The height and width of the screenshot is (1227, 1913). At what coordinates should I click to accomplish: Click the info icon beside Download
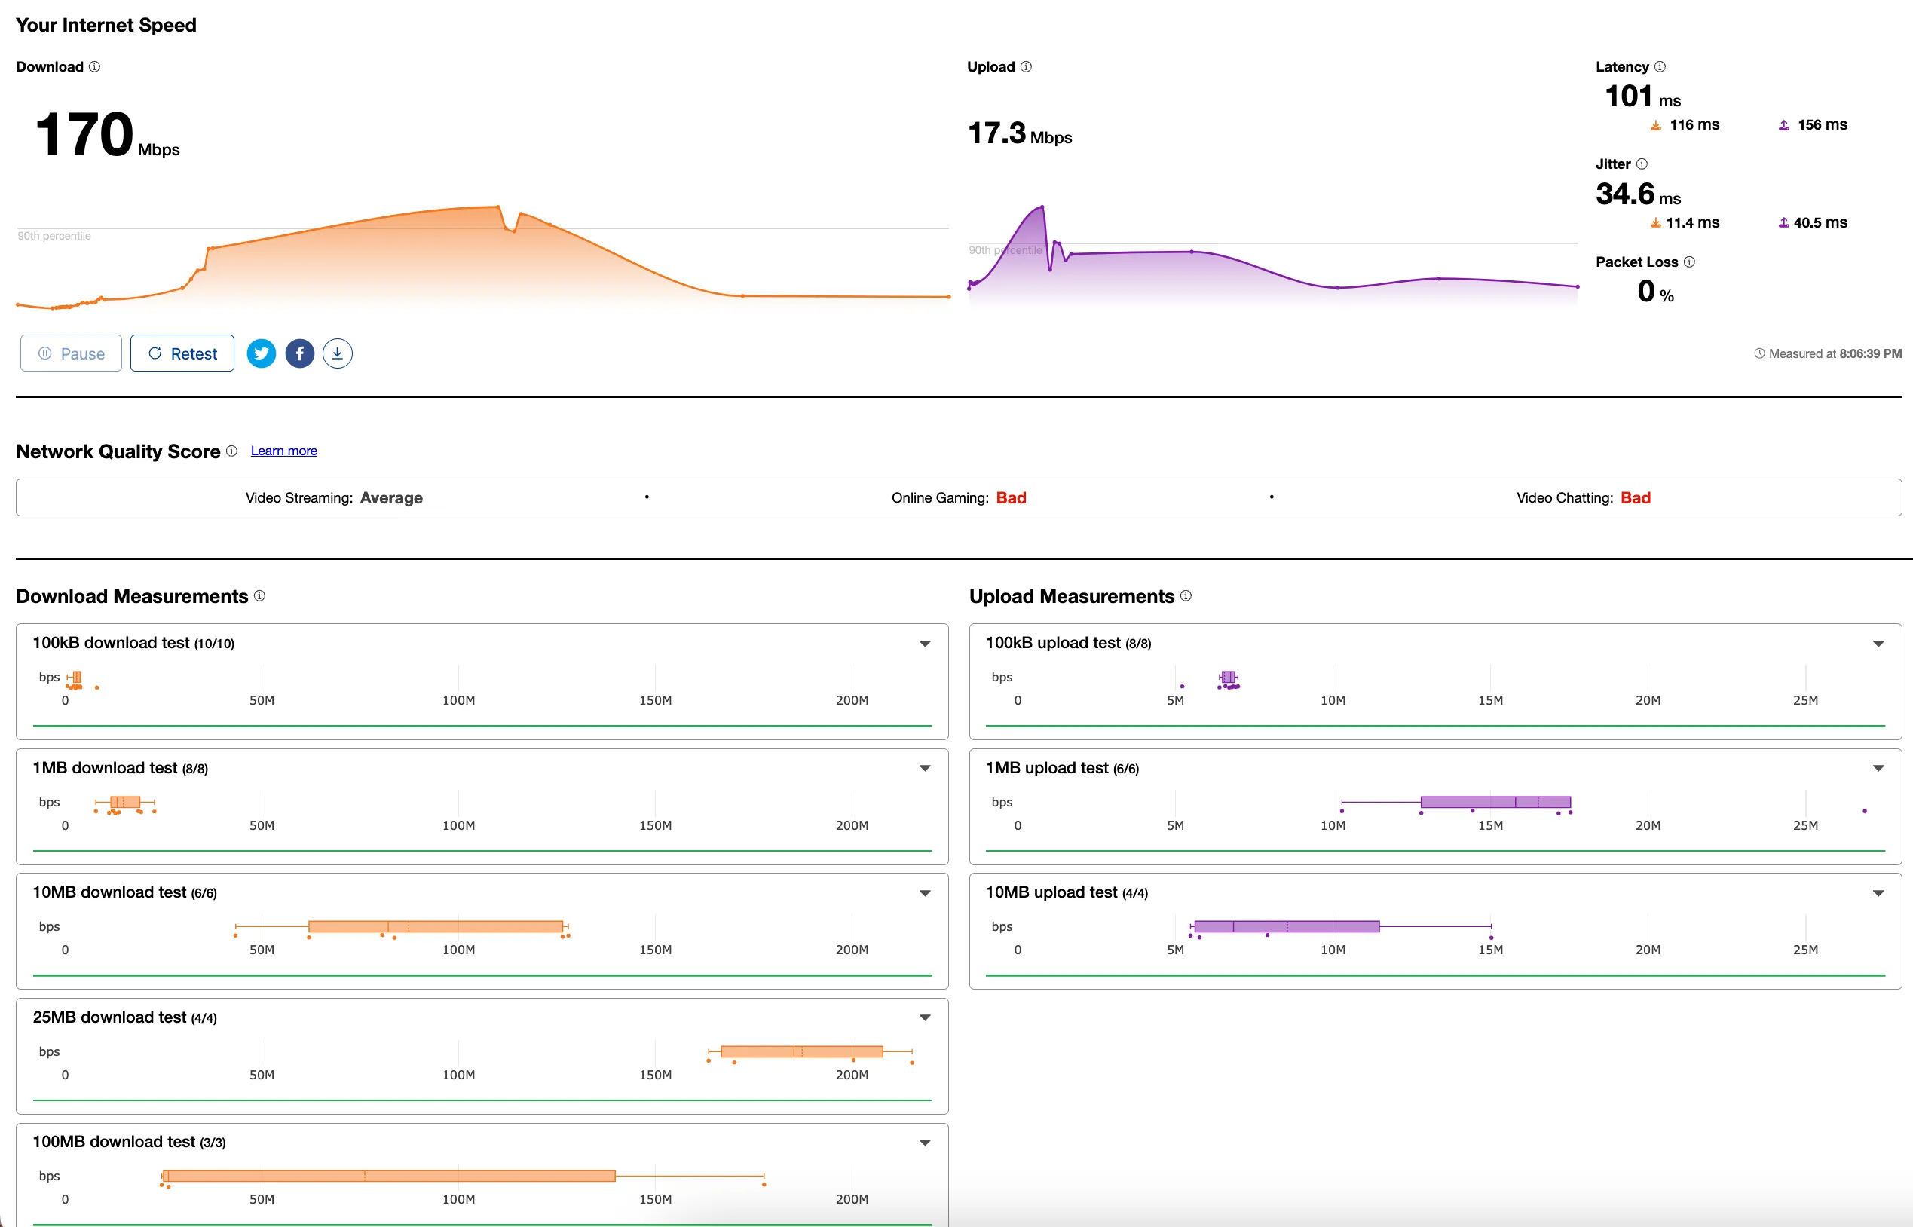[94, 66]
